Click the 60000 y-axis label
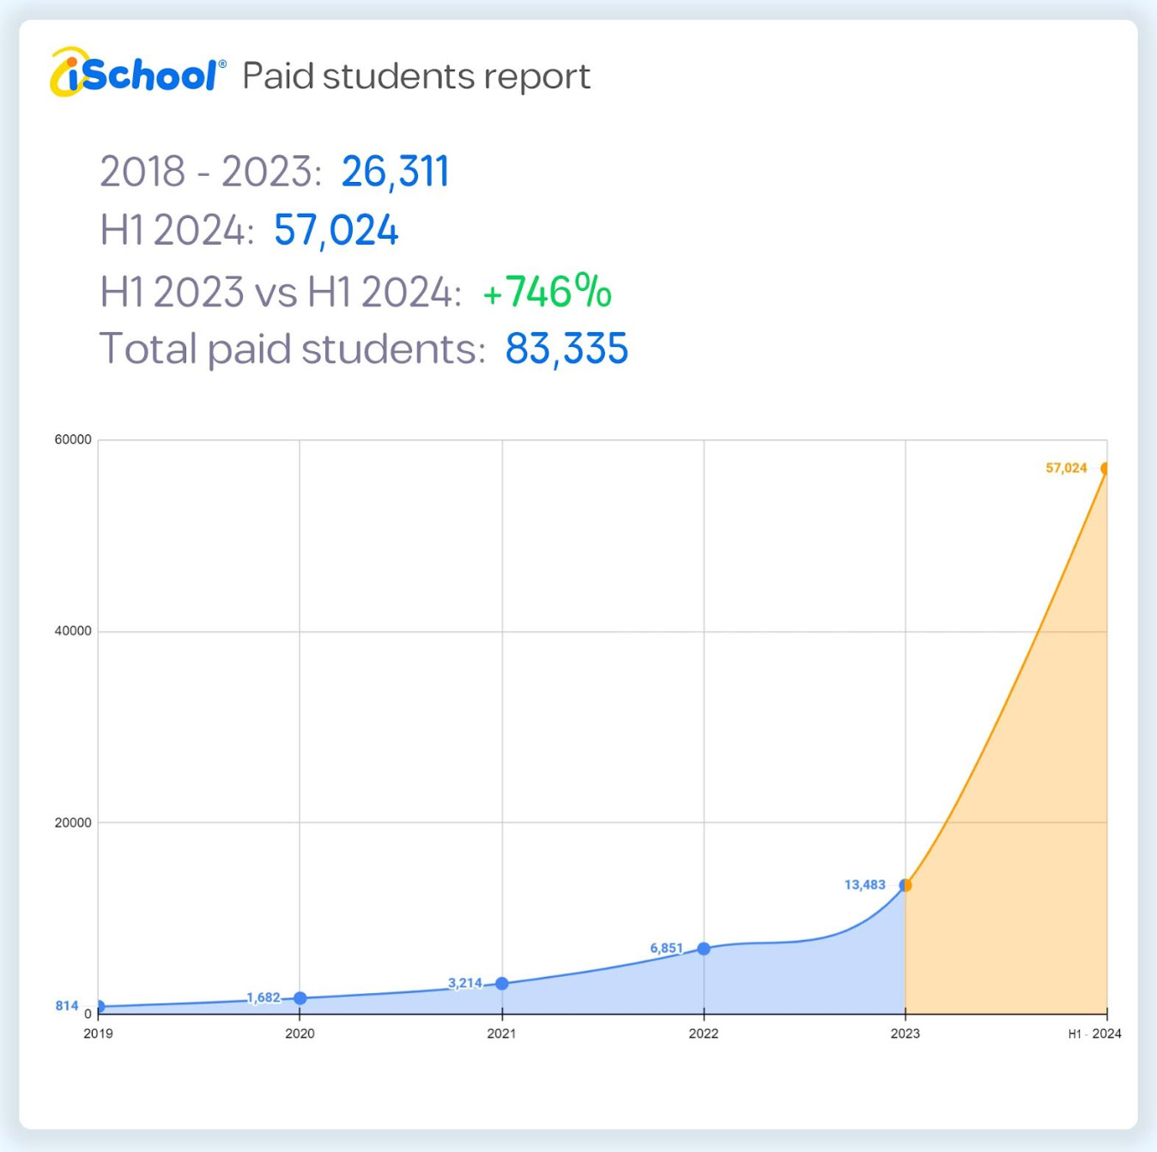1157x1152 pixels. [73, 440]
